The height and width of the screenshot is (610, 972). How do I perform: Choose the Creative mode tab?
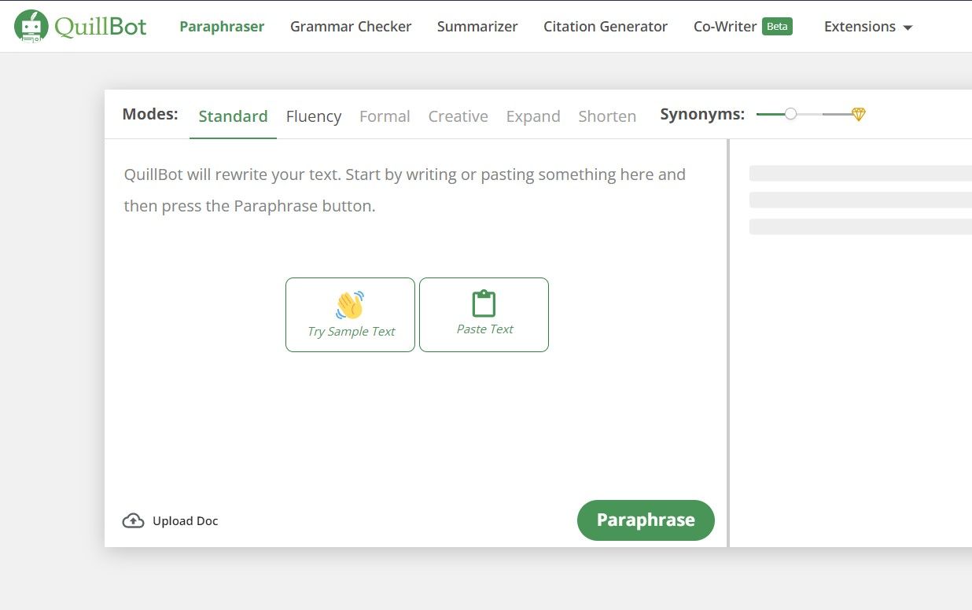[x=458, y=116]
